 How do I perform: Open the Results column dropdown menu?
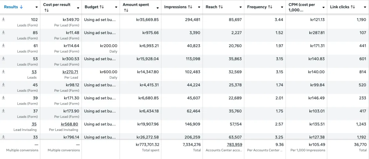click(37, 7)
